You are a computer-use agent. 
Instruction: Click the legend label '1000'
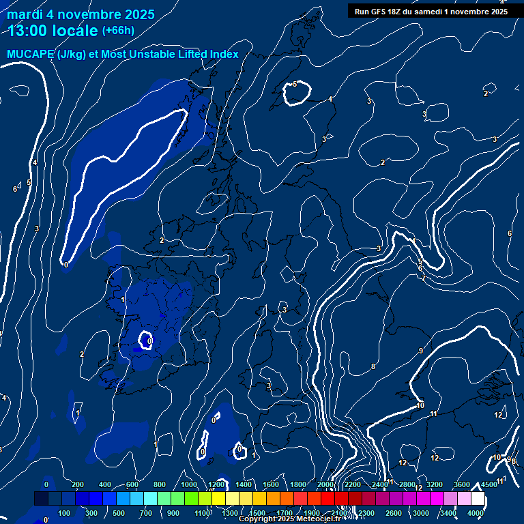[x=189, y=484]
